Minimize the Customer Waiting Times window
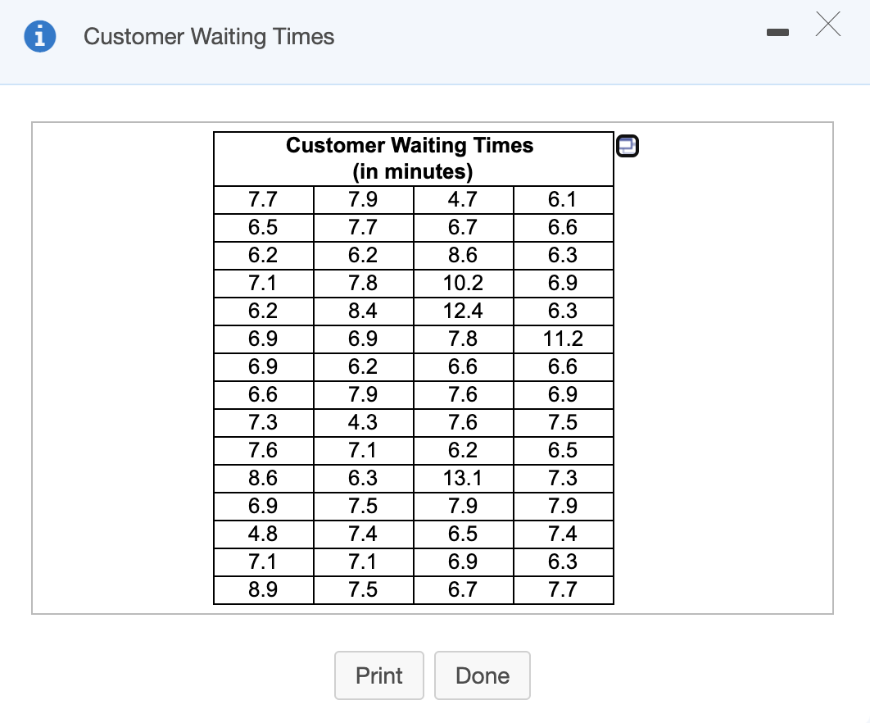 pyautogui.click(x=777, y=33)
